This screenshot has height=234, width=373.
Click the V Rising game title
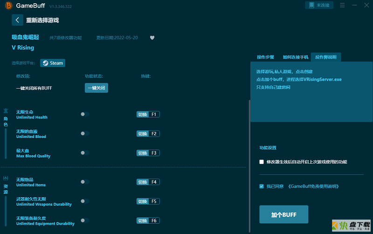[x=23, y=48]
